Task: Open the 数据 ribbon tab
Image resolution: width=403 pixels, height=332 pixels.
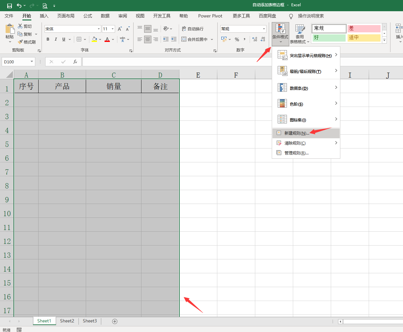Action: click(105, 16)
